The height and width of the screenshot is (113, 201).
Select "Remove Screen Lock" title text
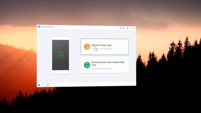tap(101, 45)
